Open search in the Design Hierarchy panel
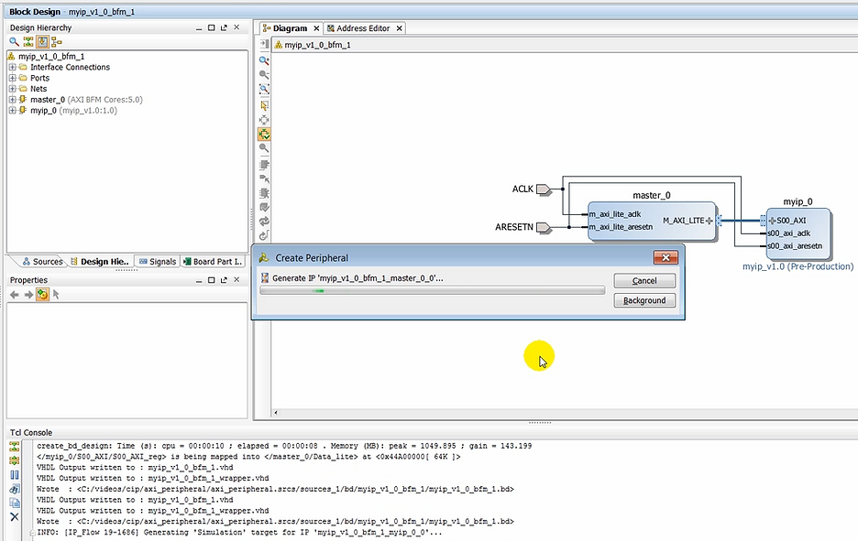Image resolution: width=858 pixels, height=541 pixels. tap(12, 41)
